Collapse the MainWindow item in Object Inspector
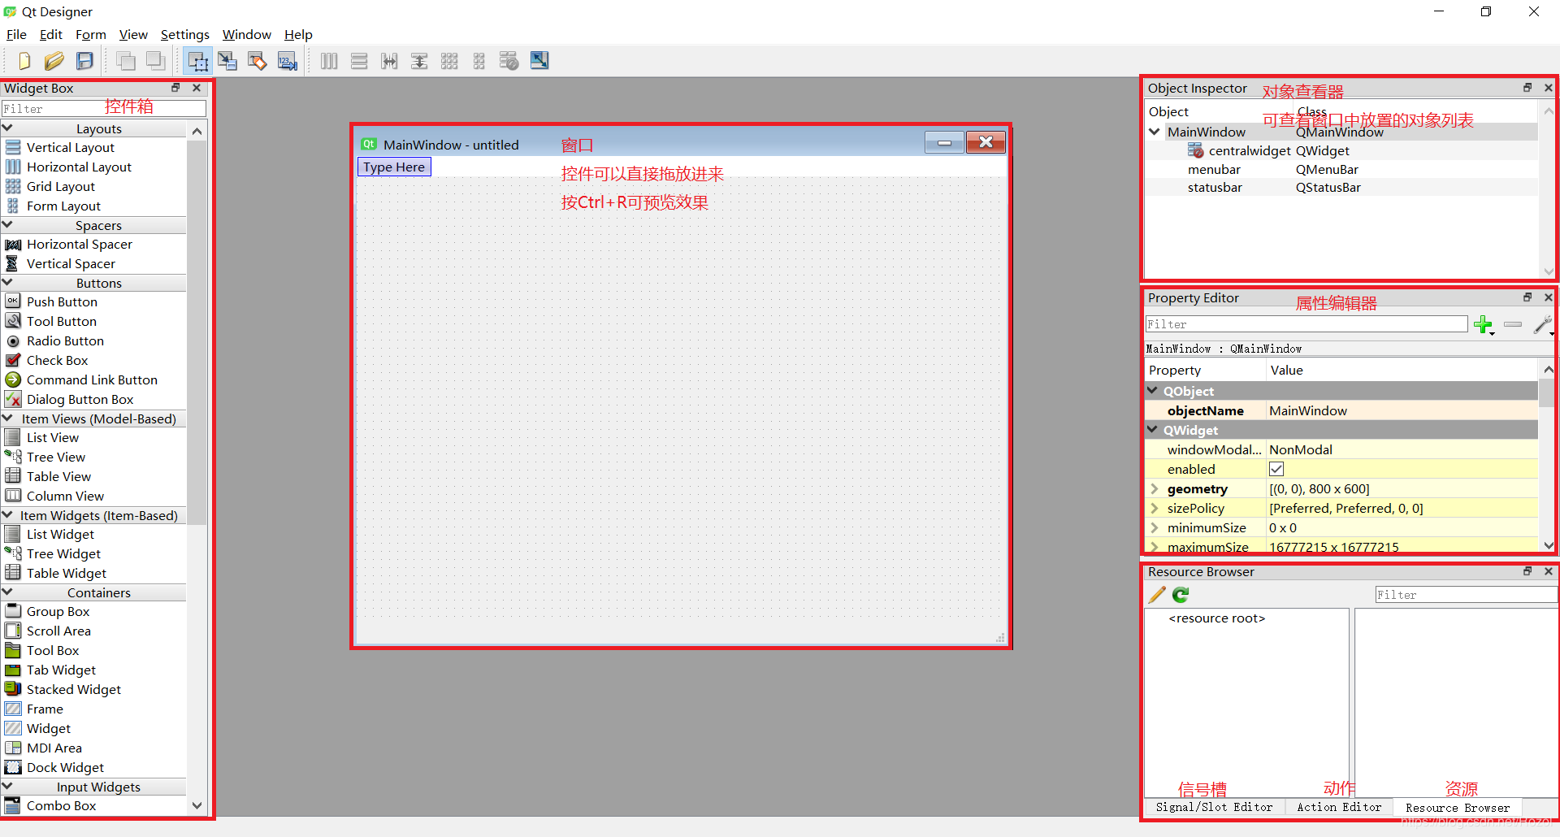 (x=1155, y=132)
